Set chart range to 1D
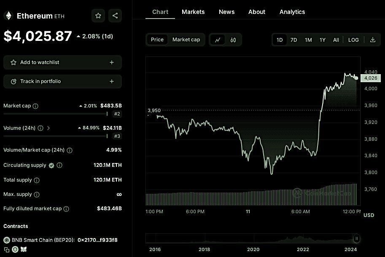 tap(280, 40)
